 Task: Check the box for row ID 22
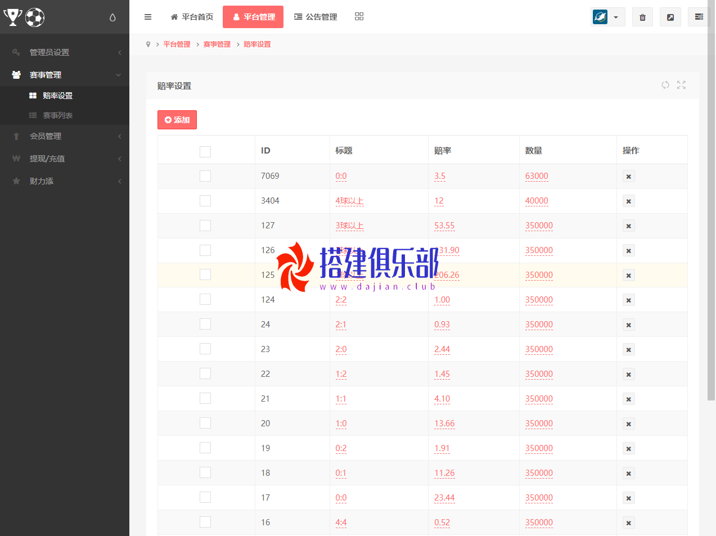pyautogui.click(x=205, y=373)
